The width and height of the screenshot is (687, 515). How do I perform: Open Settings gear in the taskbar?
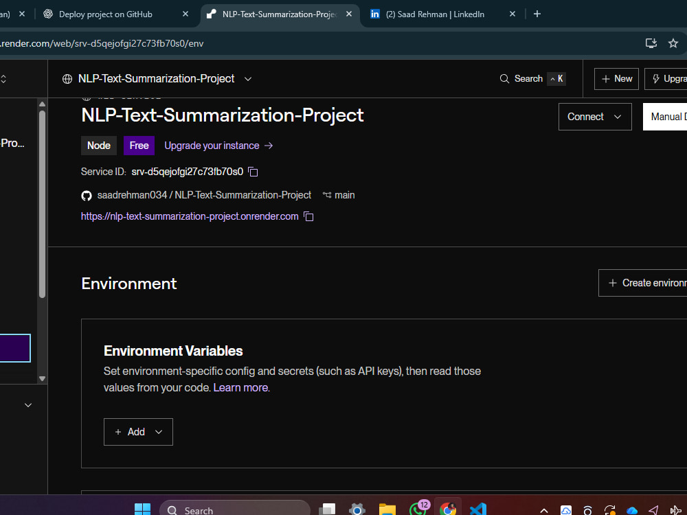(x=357, y=510)
